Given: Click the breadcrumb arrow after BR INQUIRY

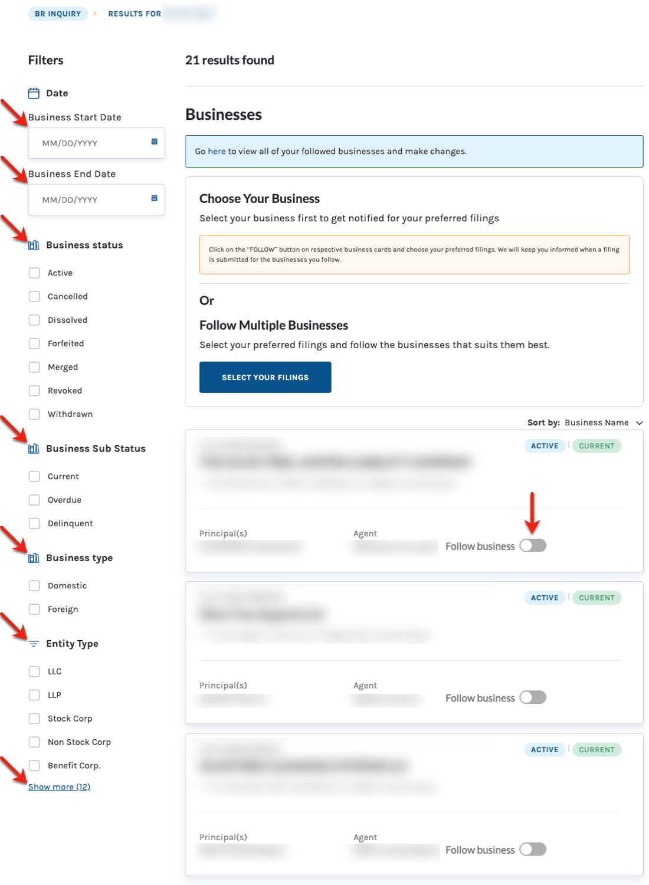Looking at the screenshot, I should [95, 13].
